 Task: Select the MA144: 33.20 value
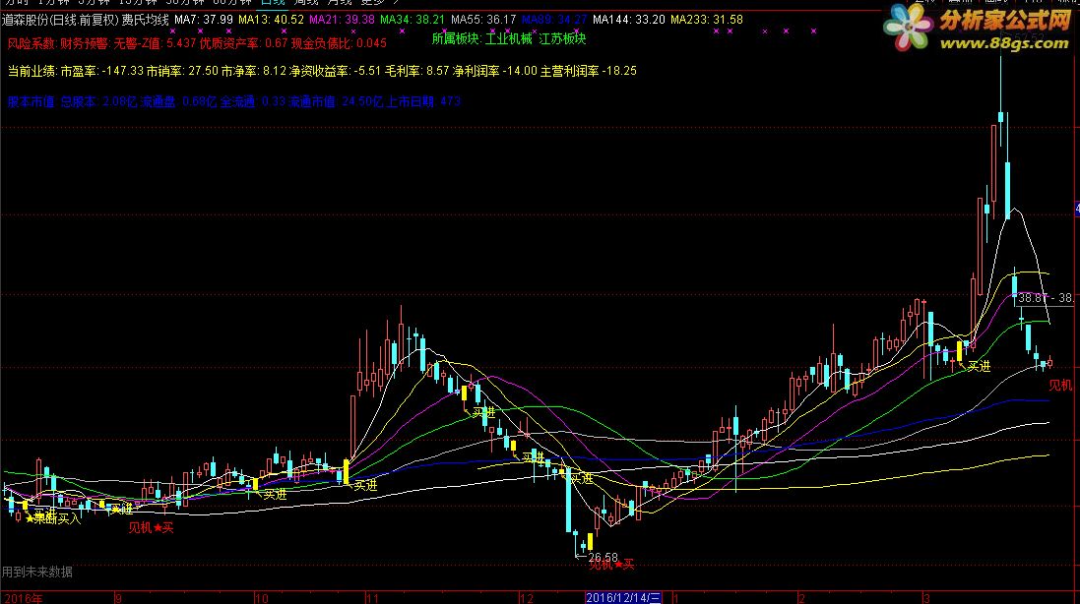[629, 20]
